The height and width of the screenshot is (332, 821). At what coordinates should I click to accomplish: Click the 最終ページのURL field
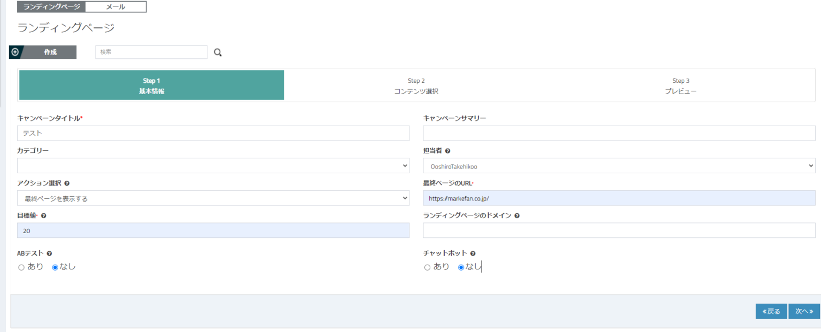[x=619, y=198]
